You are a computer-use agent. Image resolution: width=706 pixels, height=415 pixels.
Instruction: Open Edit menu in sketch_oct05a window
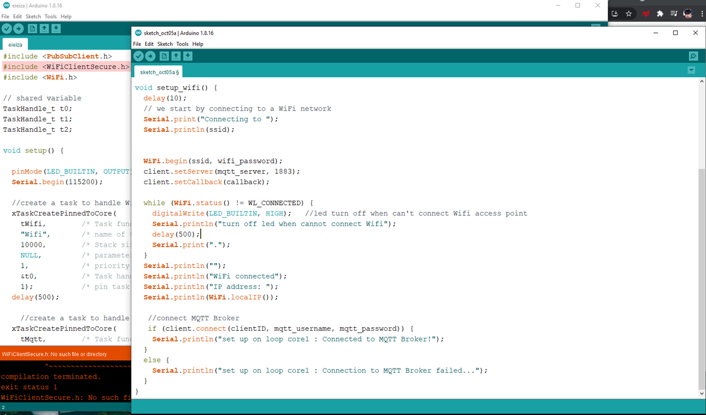click(149, 44)
